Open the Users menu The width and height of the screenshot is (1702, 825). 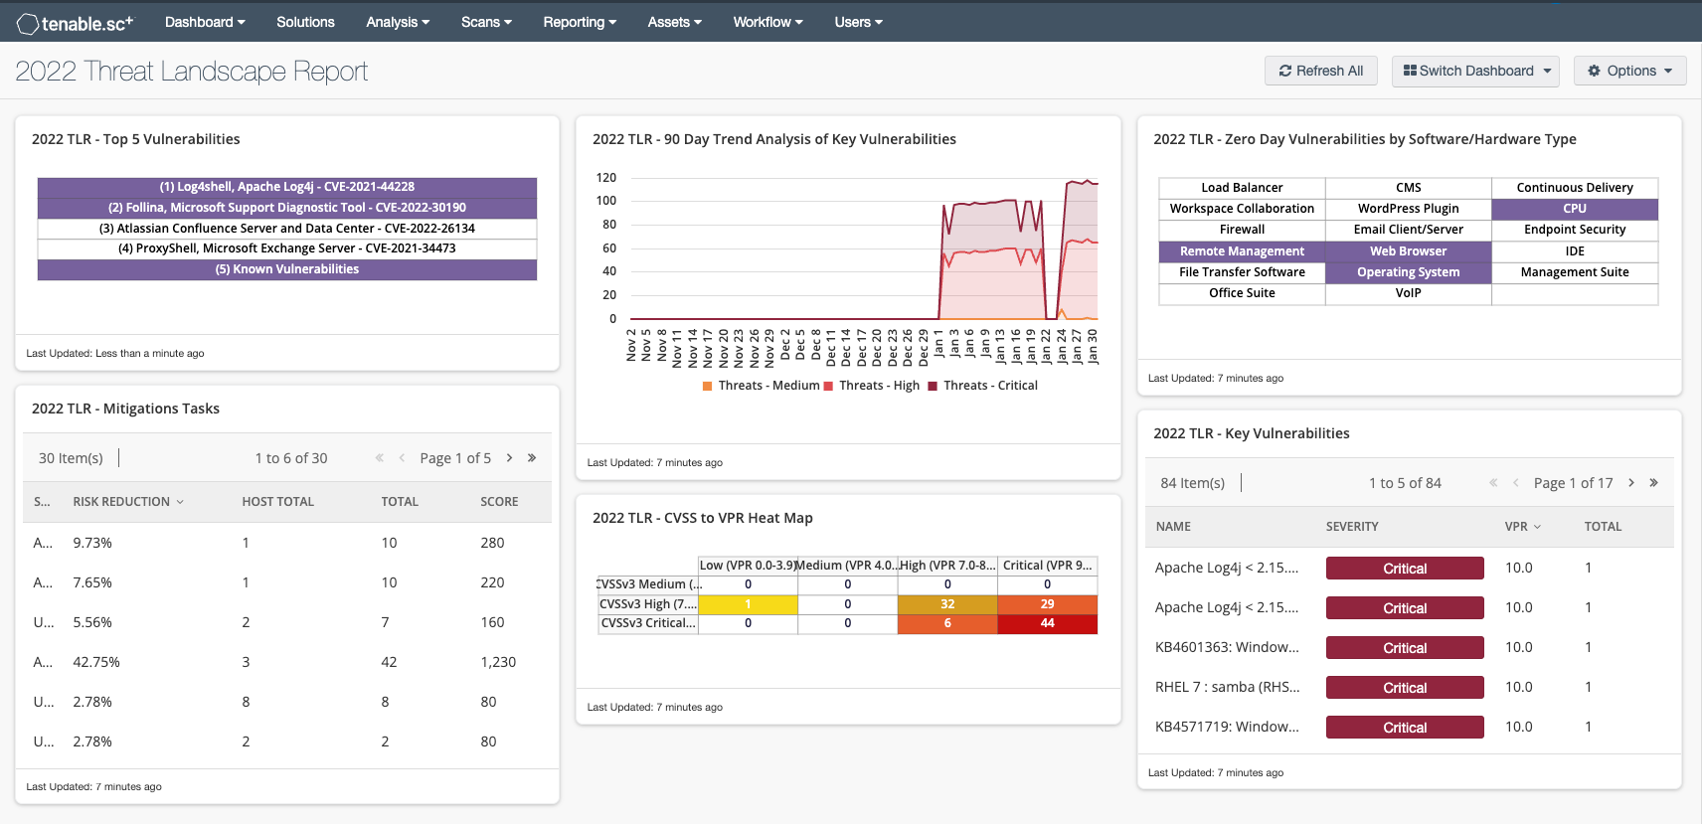[x=858, y=22]
